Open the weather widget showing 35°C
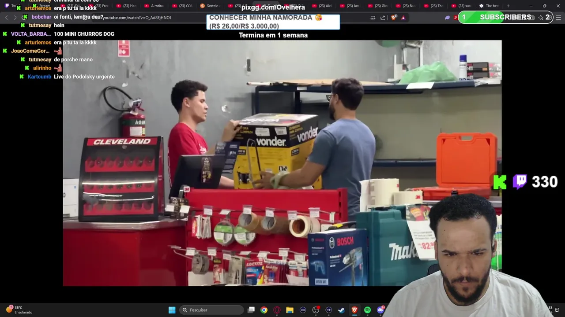 coord(19,310)
